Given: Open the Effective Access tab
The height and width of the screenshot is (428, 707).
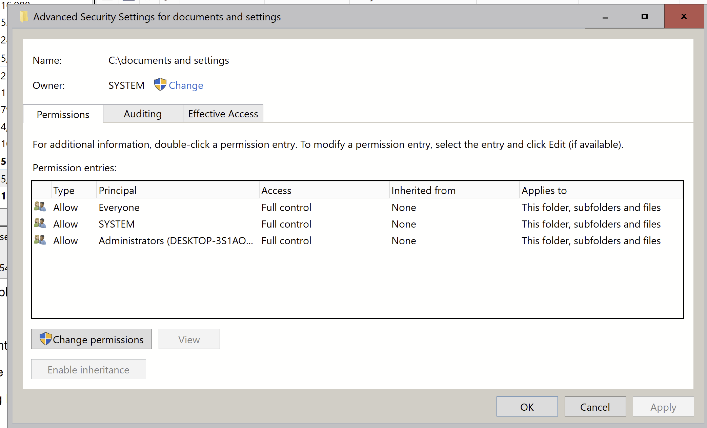Looking at the screenshot, I should [x=223, y=114].
